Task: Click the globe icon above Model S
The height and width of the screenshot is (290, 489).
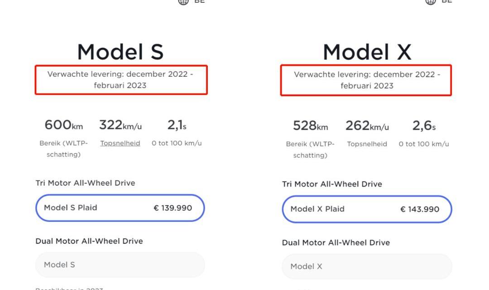Action: click(x=183, y=1)
